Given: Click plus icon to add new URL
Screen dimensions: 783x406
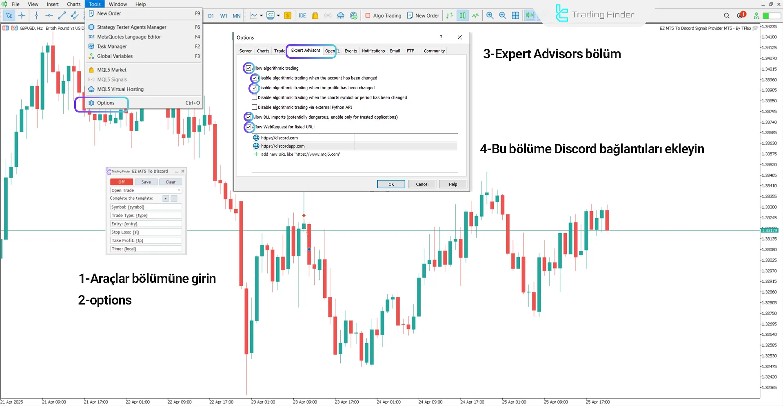Looking at the screenshot, I should [x=256, y=154].
